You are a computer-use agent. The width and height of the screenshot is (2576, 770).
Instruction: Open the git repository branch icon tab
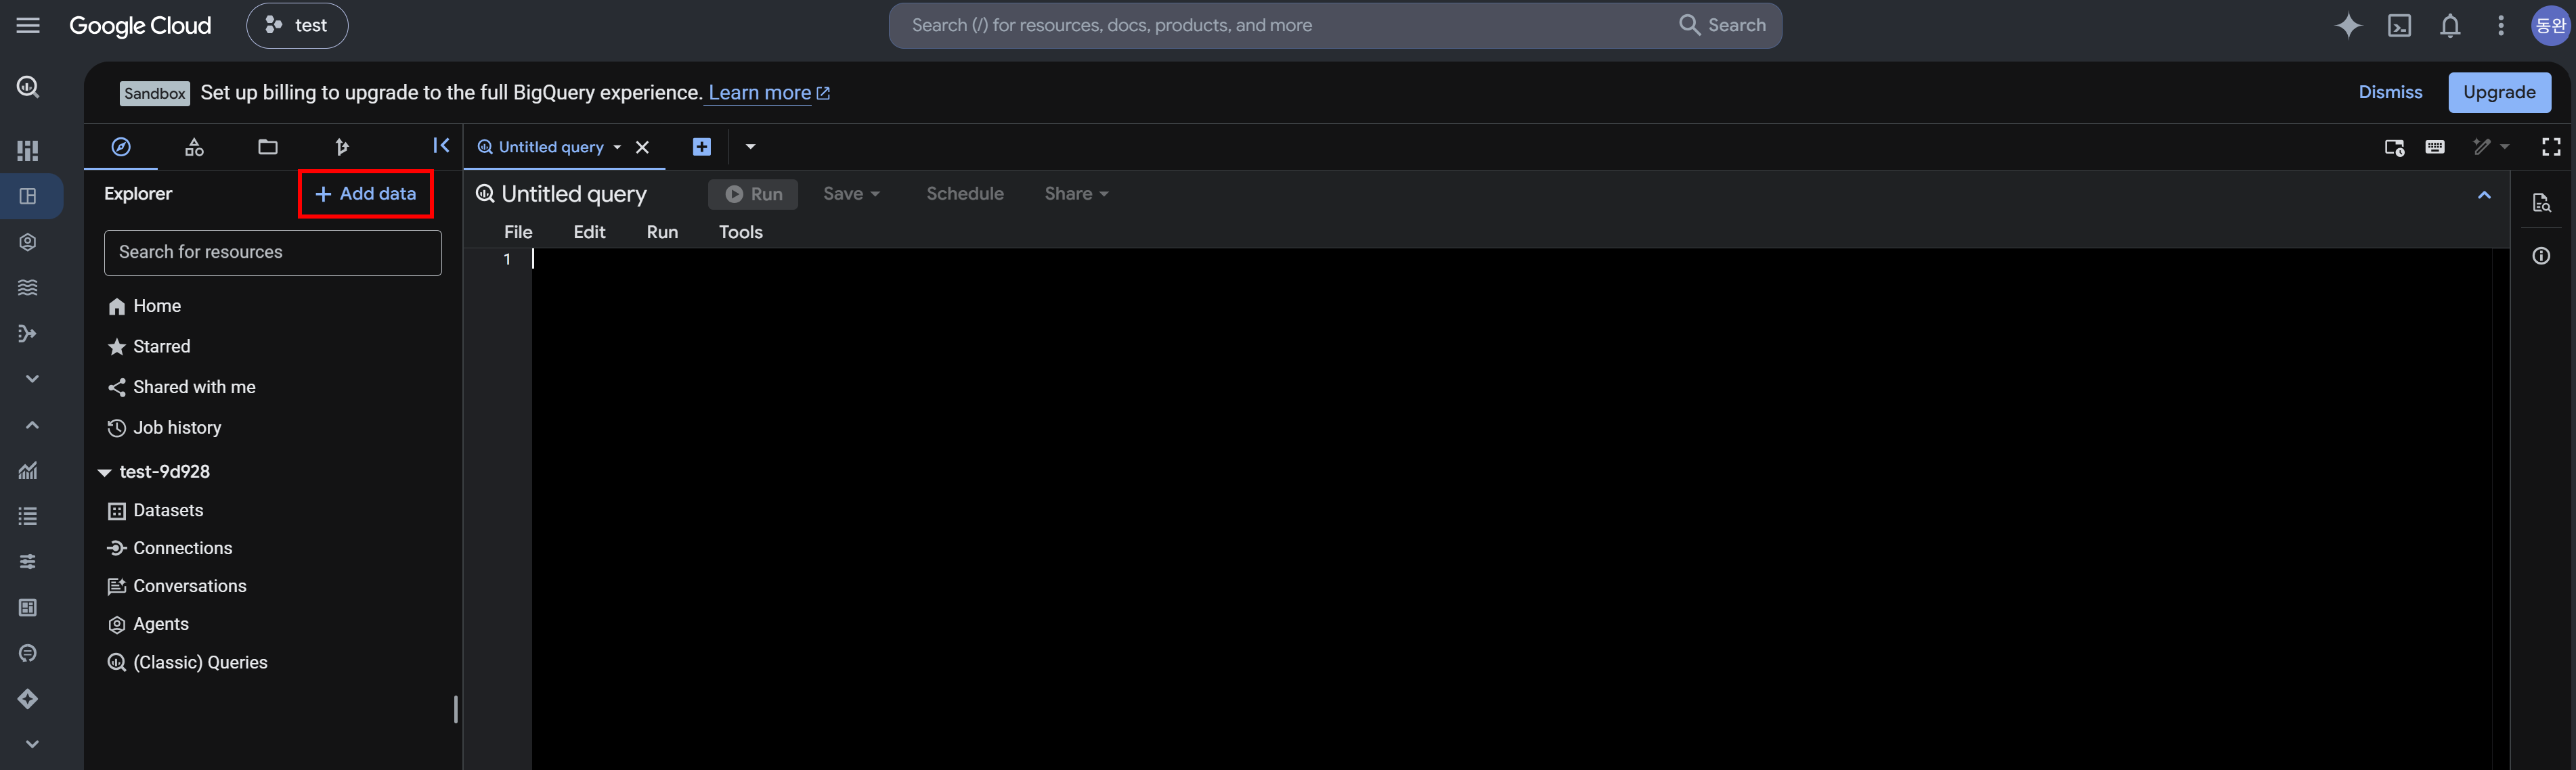[x=341, y=147]
